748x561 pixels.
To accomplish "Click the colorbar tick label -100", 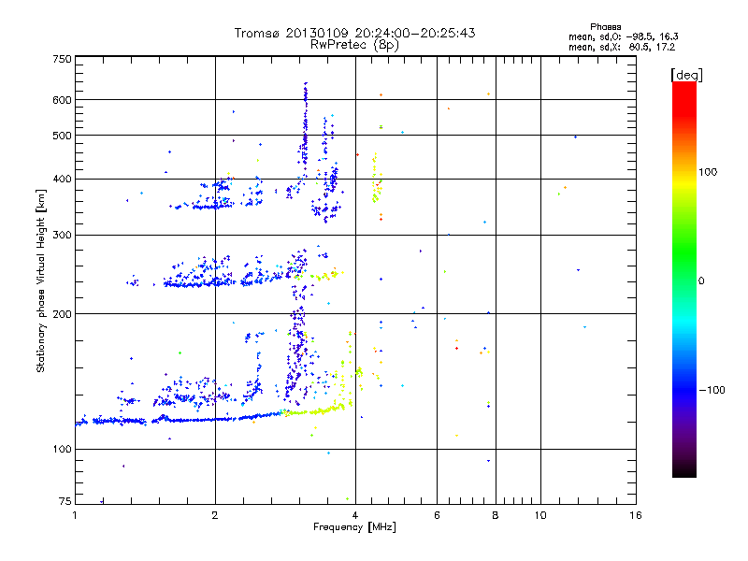I will coord(712,390).
